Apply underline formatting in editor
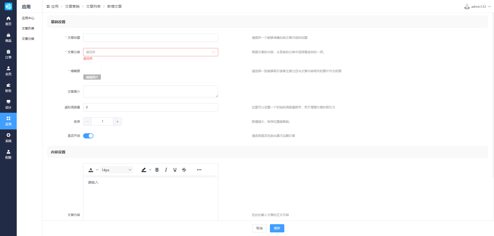 (x=175, y=170)
